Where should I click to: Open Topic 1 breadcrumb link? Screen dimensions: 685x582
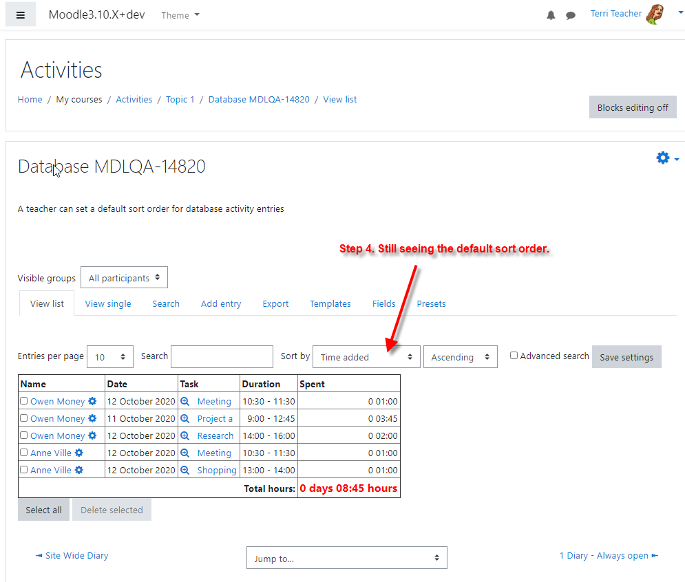[180, 99]
